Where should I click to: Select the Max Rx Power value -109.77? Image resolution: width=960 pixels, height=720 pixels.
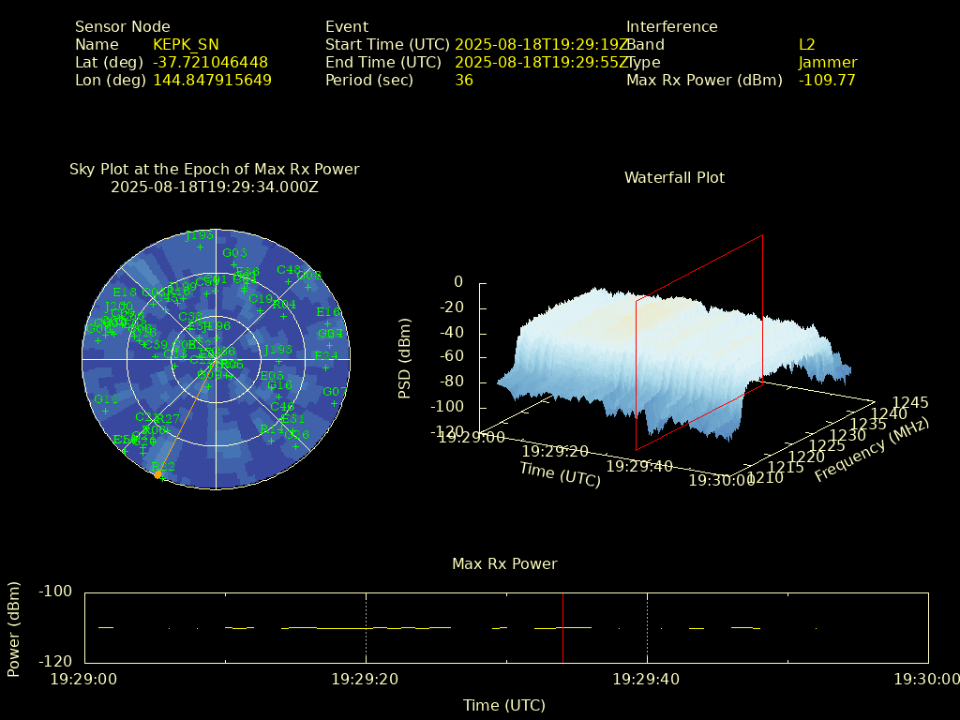[826, 80]
